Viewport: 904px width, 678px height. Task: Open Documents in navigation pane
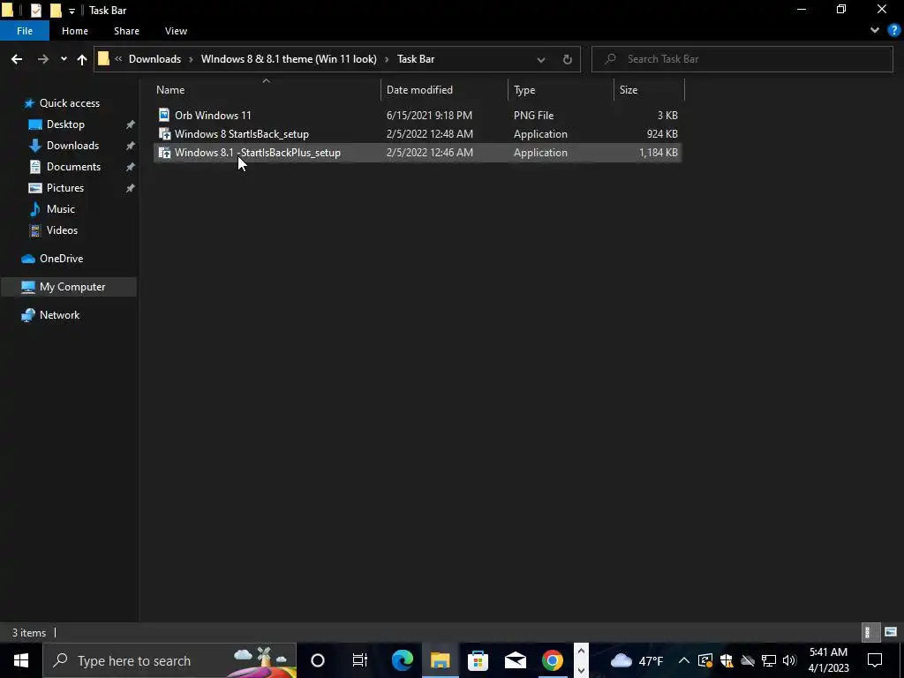(x=73, y=167)
